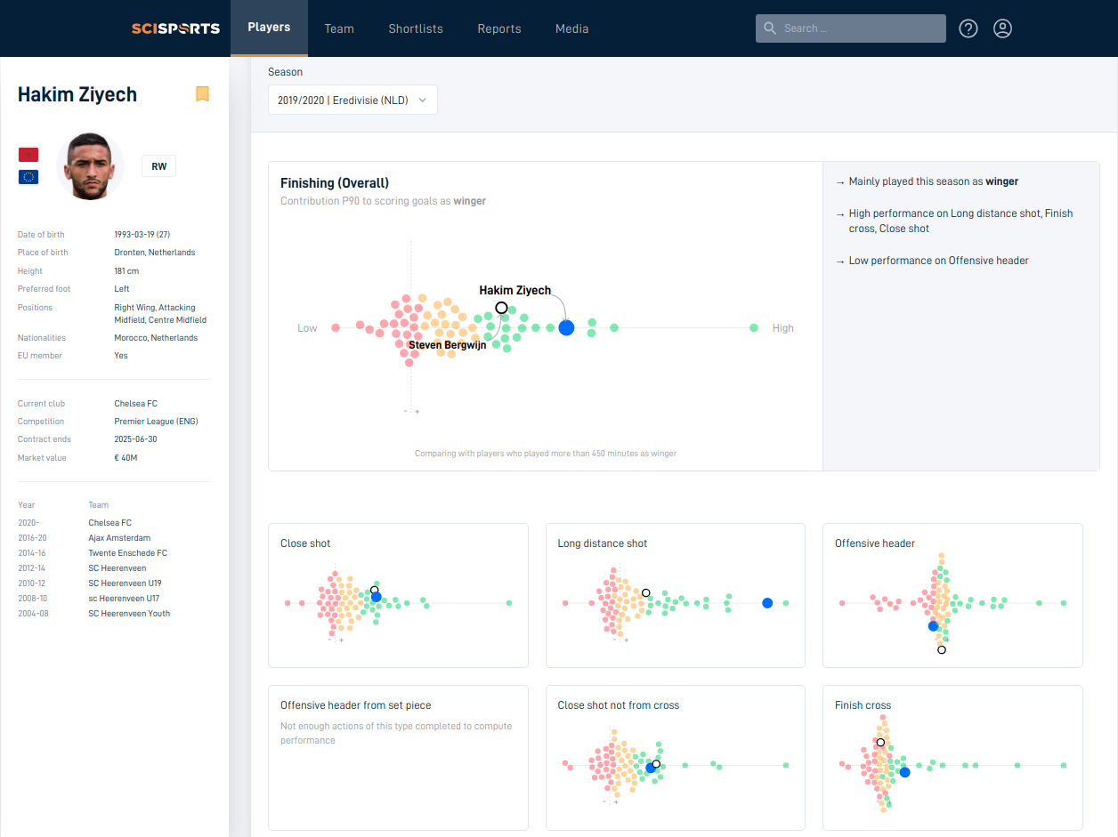Click the blue dot in Offensive header chart
This screenshot has width=1118, height=837.
tap(933, 626)
